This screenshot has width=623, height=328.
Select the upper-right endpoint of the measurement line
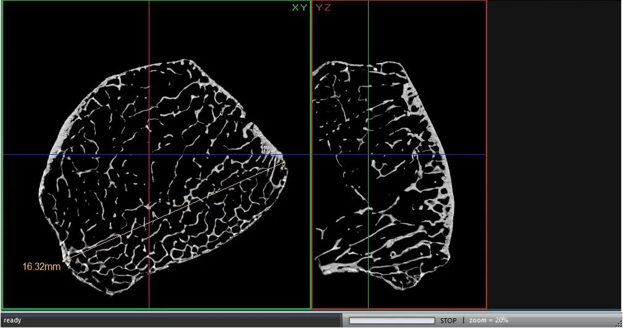(x=283, y=163)
